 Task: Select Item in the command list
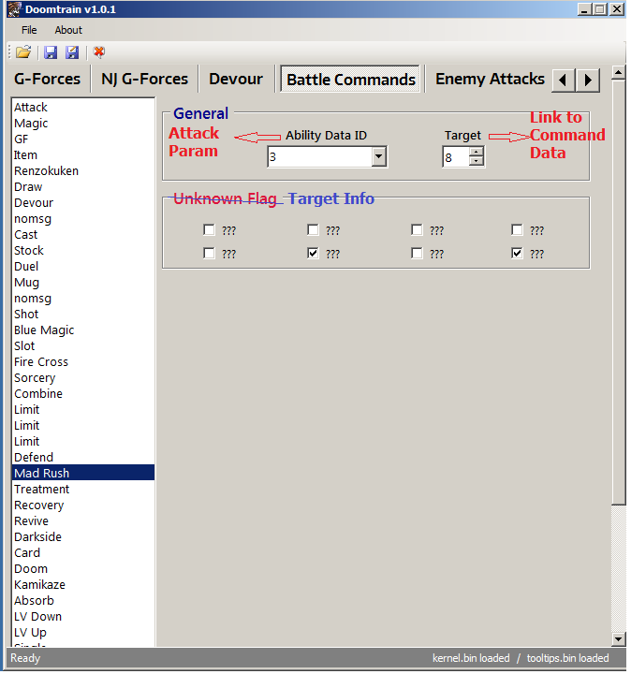point(83,154)
